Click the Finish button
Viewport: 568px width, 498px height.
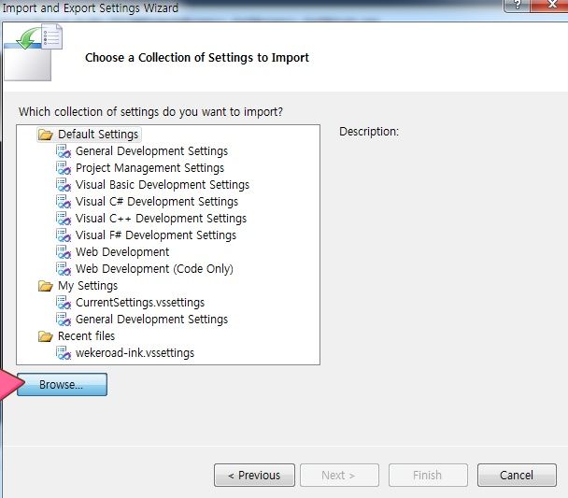point(428,476)
